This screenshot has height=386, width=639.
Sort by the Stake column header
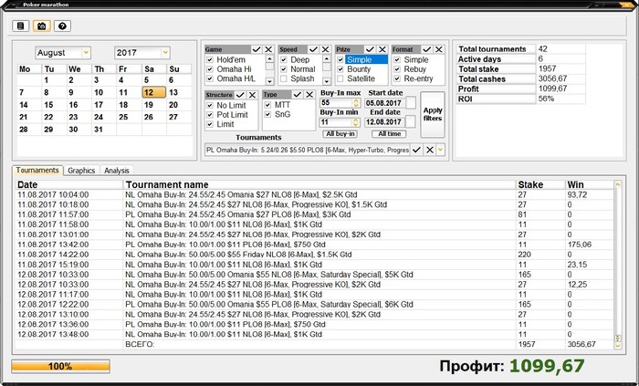(540, 185)
